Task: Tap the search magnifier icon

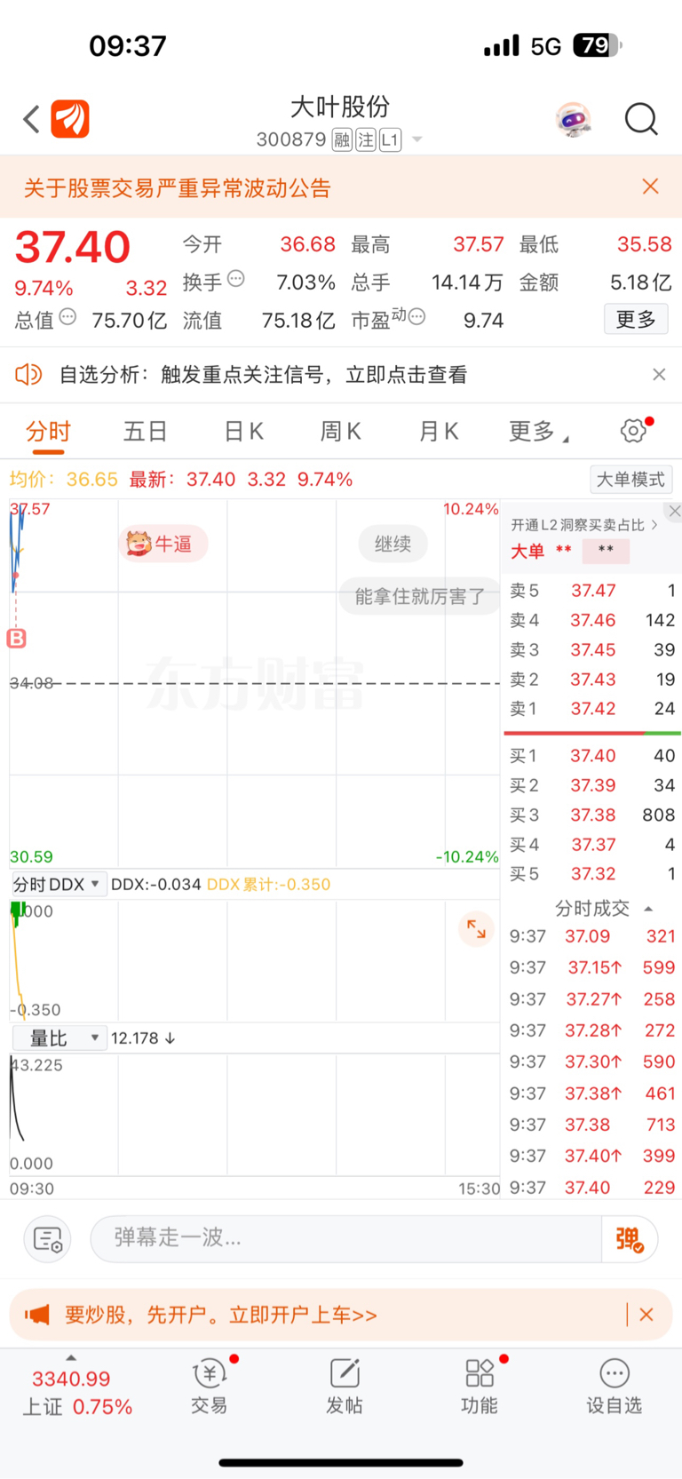Action: coord(640,119)
